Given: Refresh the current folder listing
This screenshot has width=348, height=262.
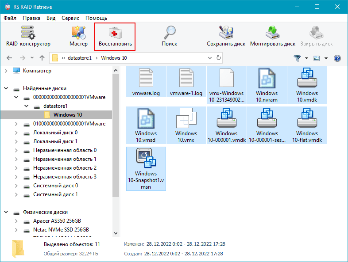Looking at the screenshot, I should 219,58.
